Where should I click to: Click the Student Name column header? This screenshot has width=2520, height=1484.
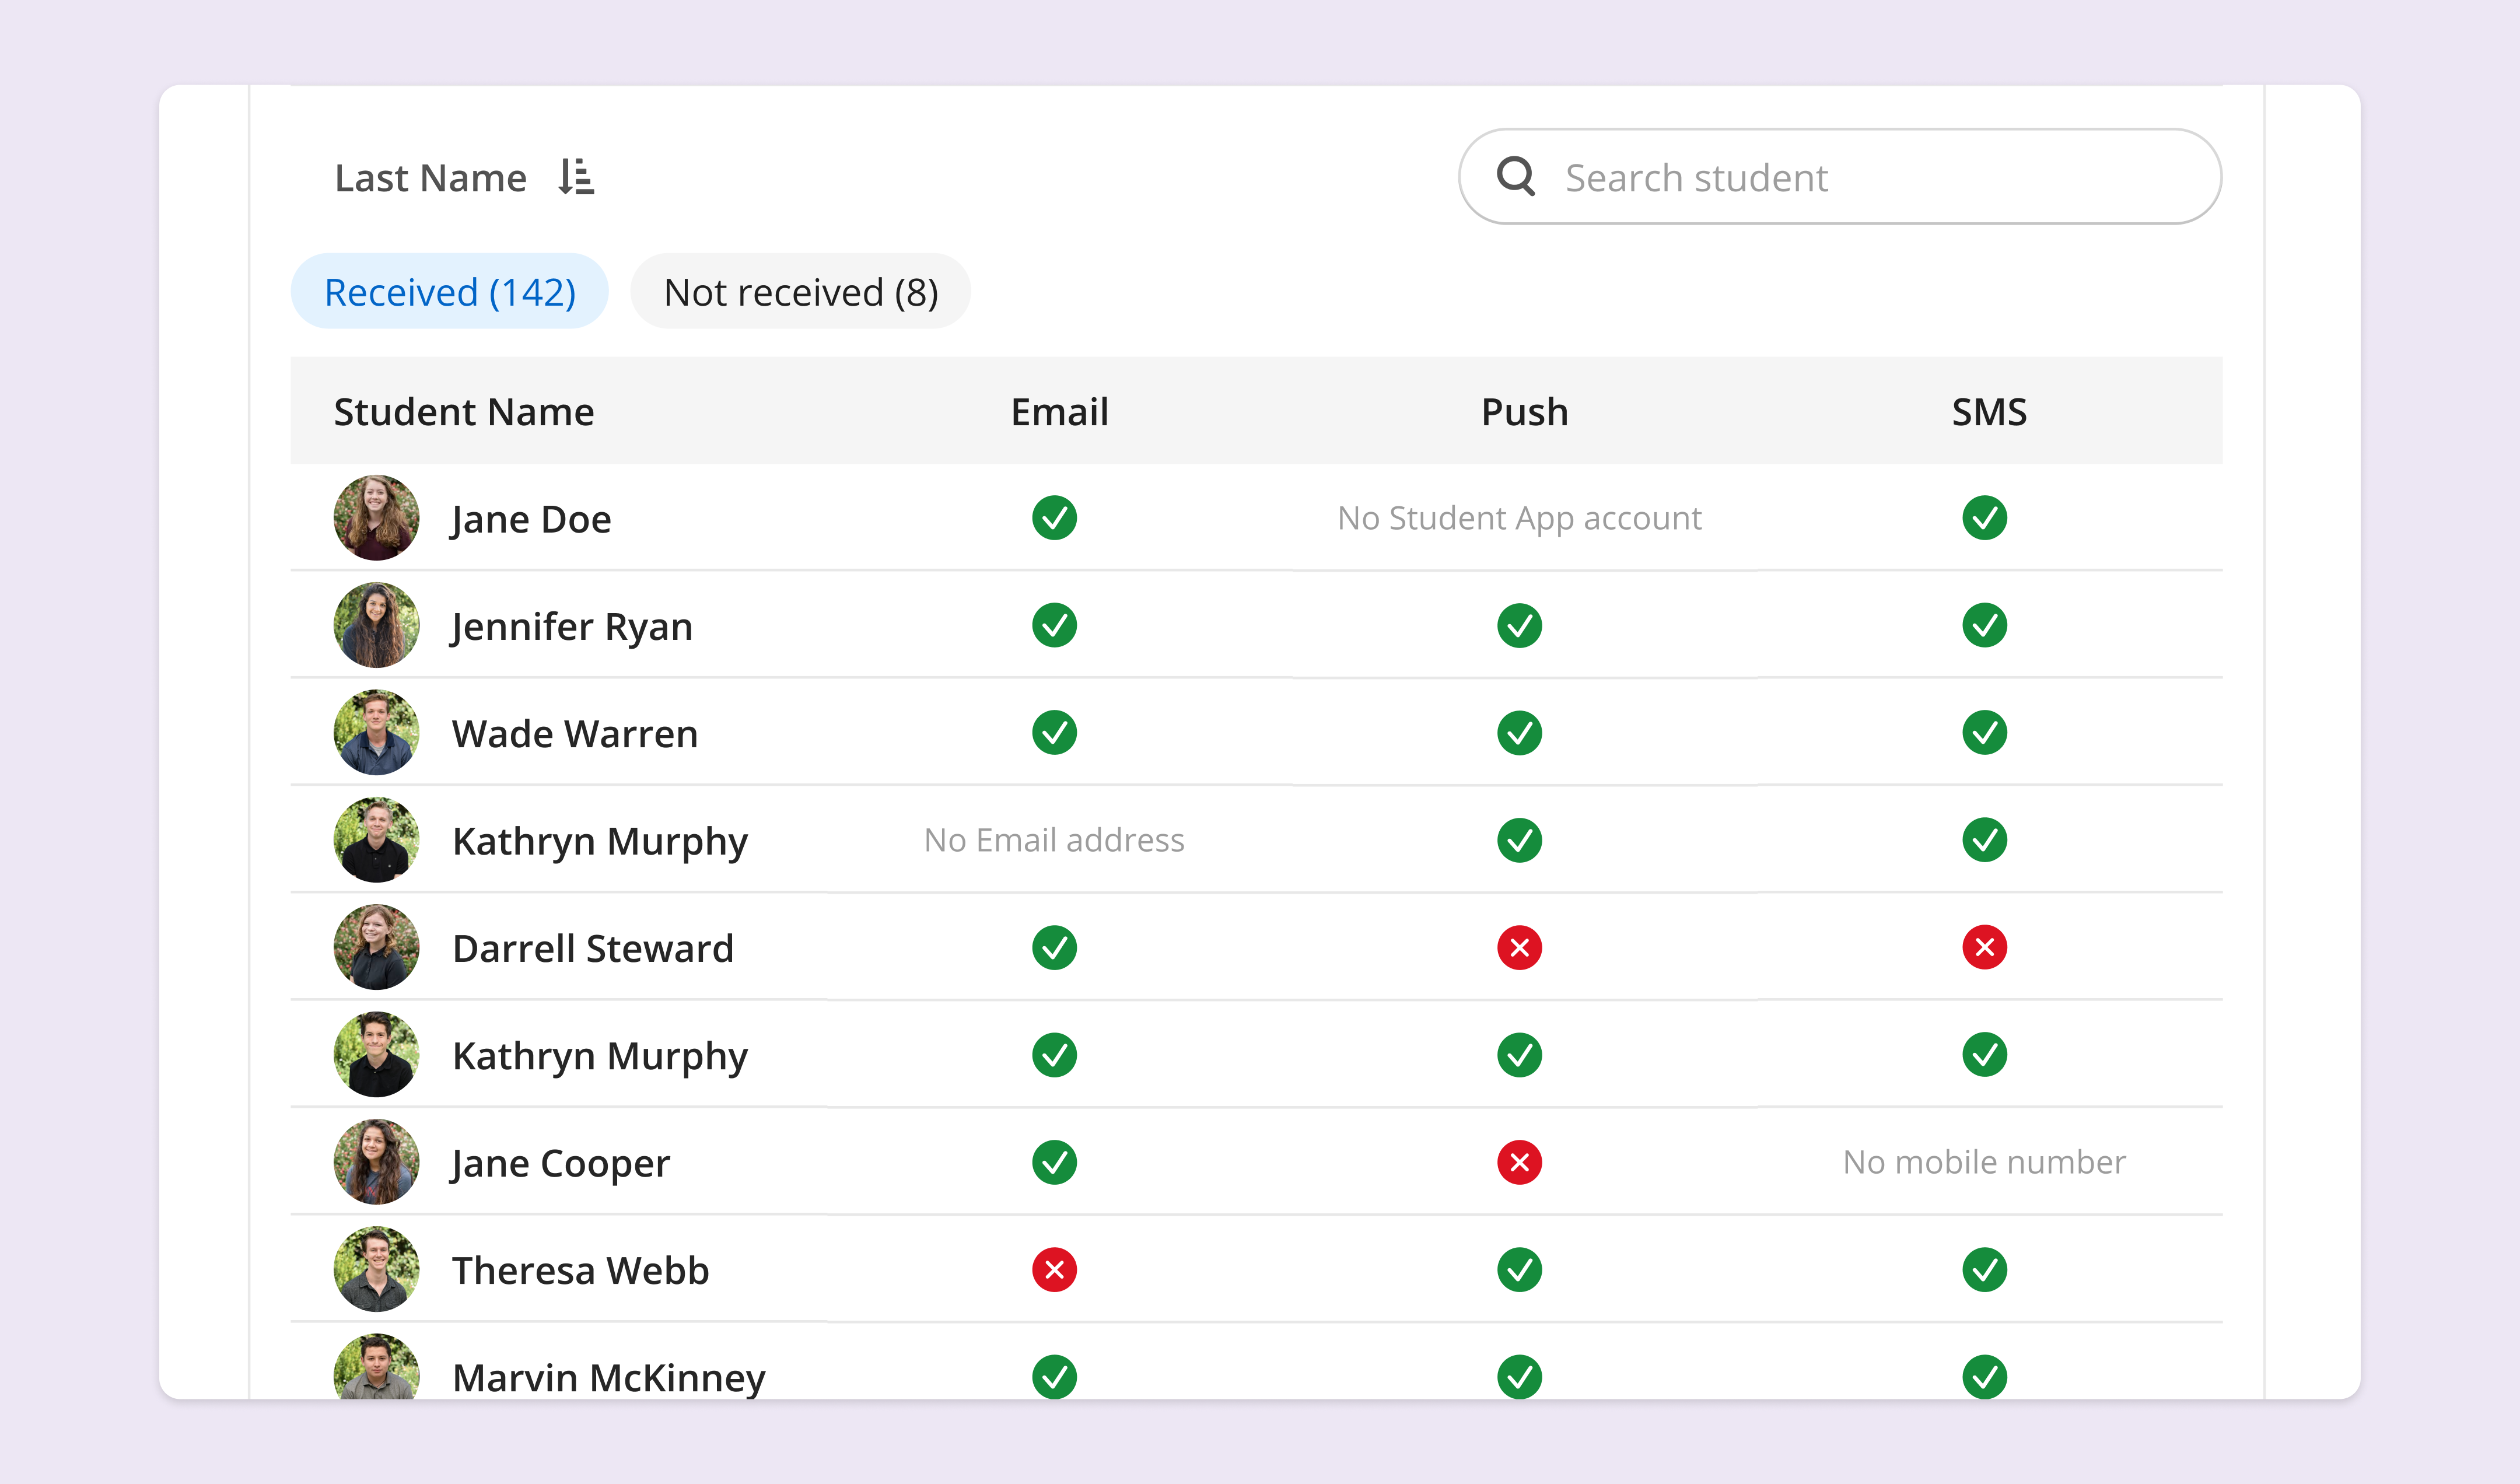pyautogui.click(x=464, y=412)
